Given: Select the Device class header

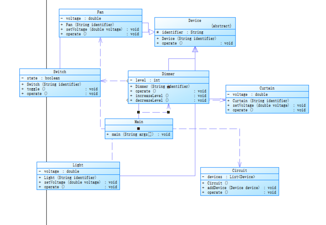Looking at the screenshot, I should point(195,21).
